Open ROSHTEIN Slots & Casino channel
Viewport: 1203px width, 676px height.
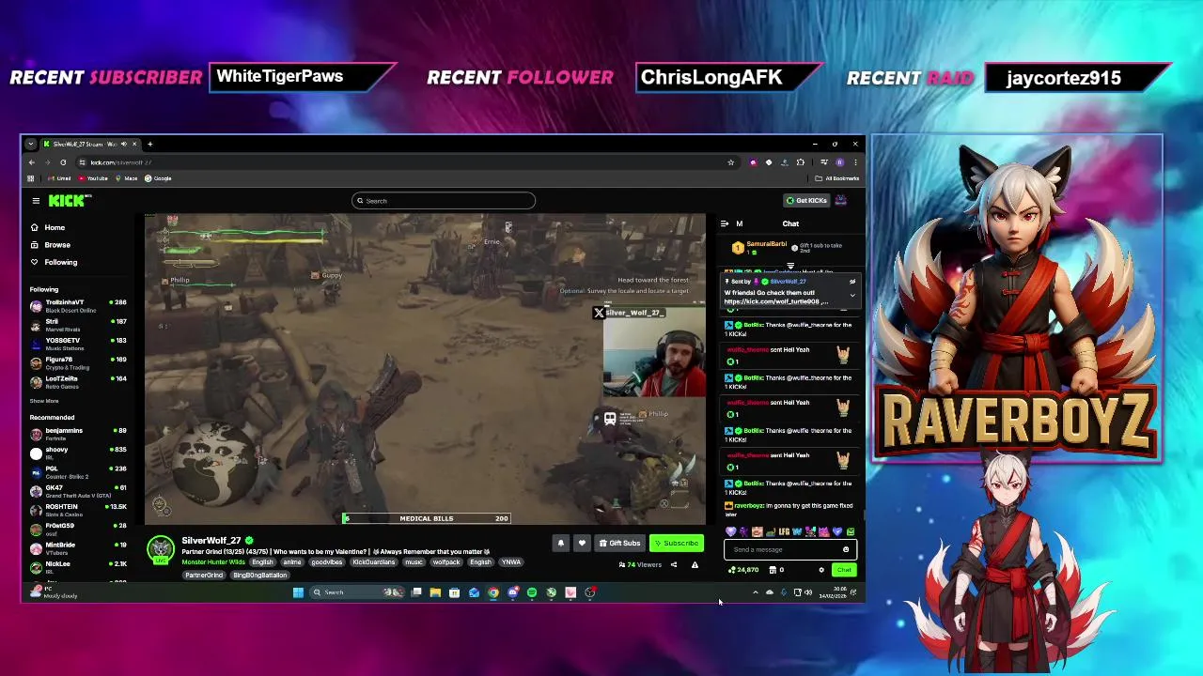pyautogui.click(x=79, y=510)
